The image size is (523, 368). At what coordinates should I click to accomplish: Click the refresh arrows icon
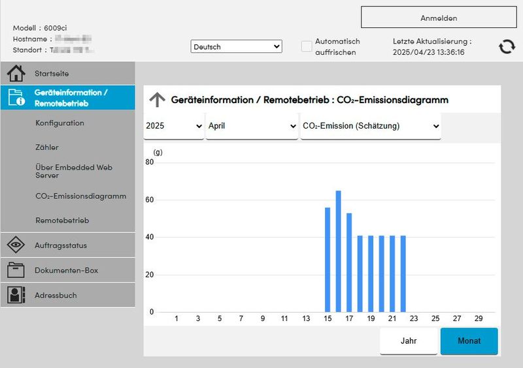[507, 46]
